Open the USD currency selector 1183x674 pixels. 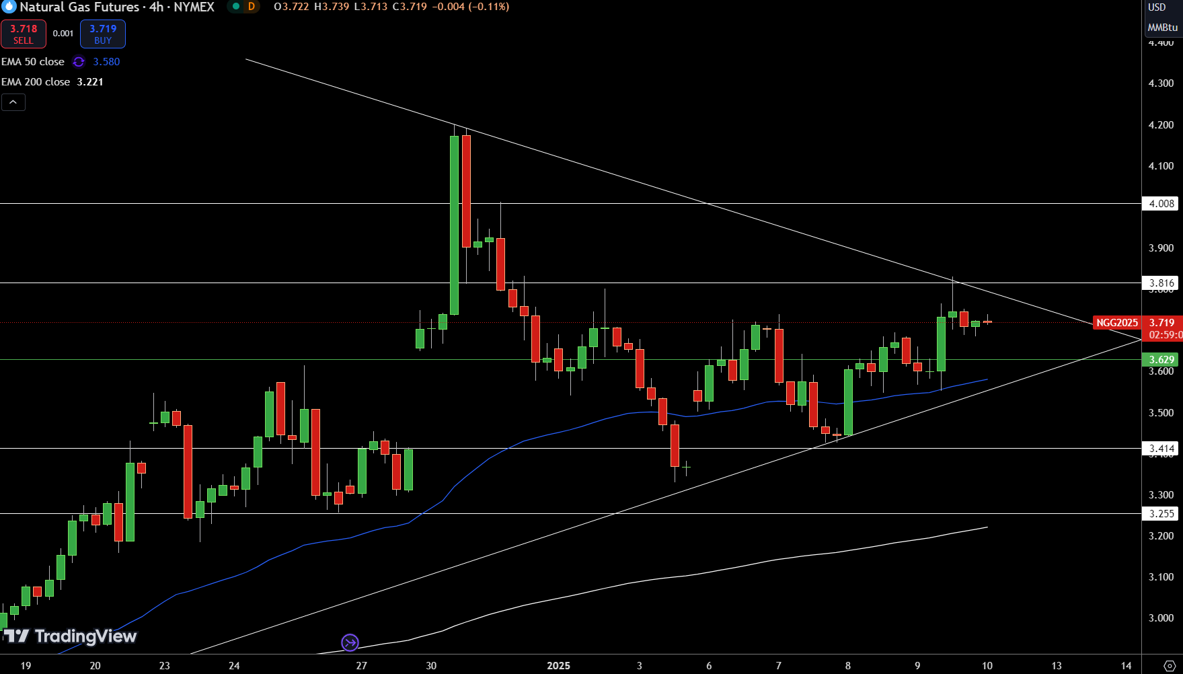point(1157,7)
